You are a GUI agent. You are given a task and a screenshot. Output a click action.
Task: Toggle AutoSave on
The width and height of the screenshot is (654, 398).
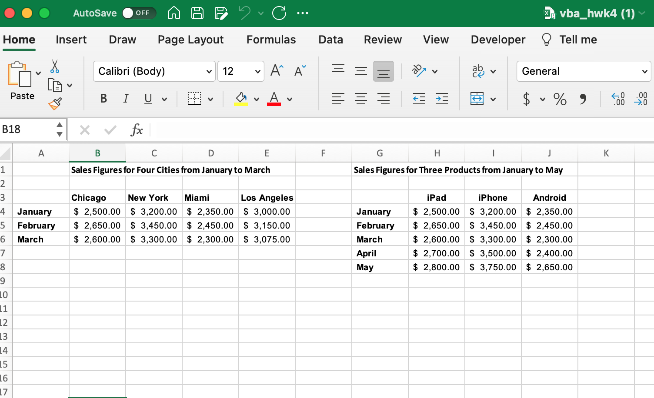pos(139,13)
